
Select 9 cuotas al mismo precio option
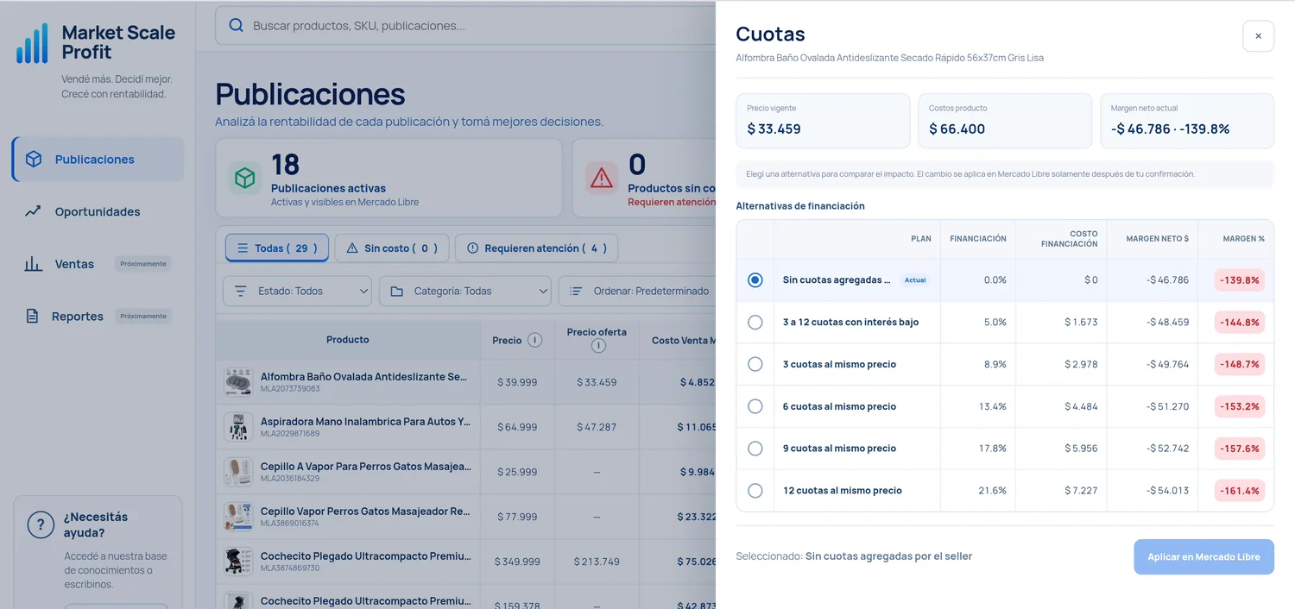[x=755, y=449]
